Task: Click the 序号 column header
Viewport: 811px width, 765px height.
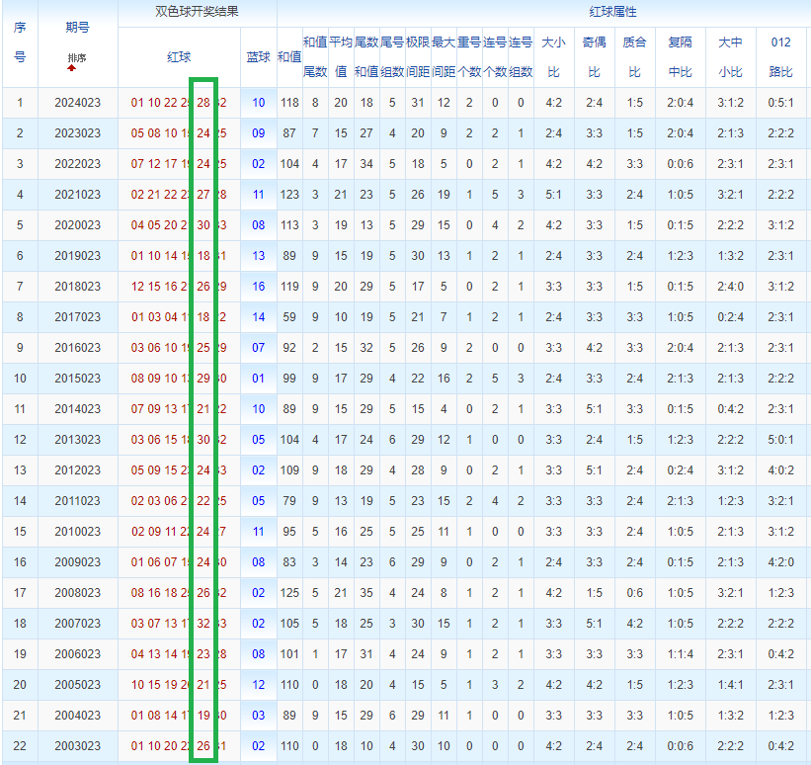Action: pos(20,42)
